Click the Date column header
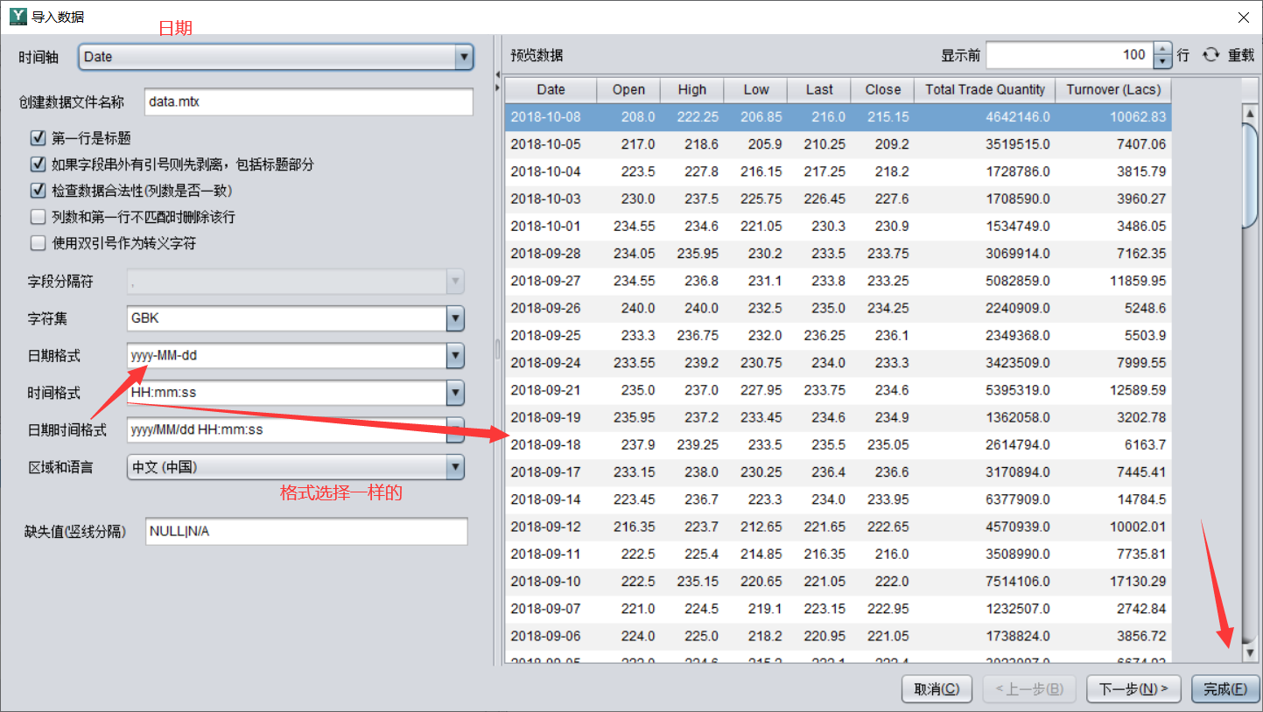 tap(551, 89)
